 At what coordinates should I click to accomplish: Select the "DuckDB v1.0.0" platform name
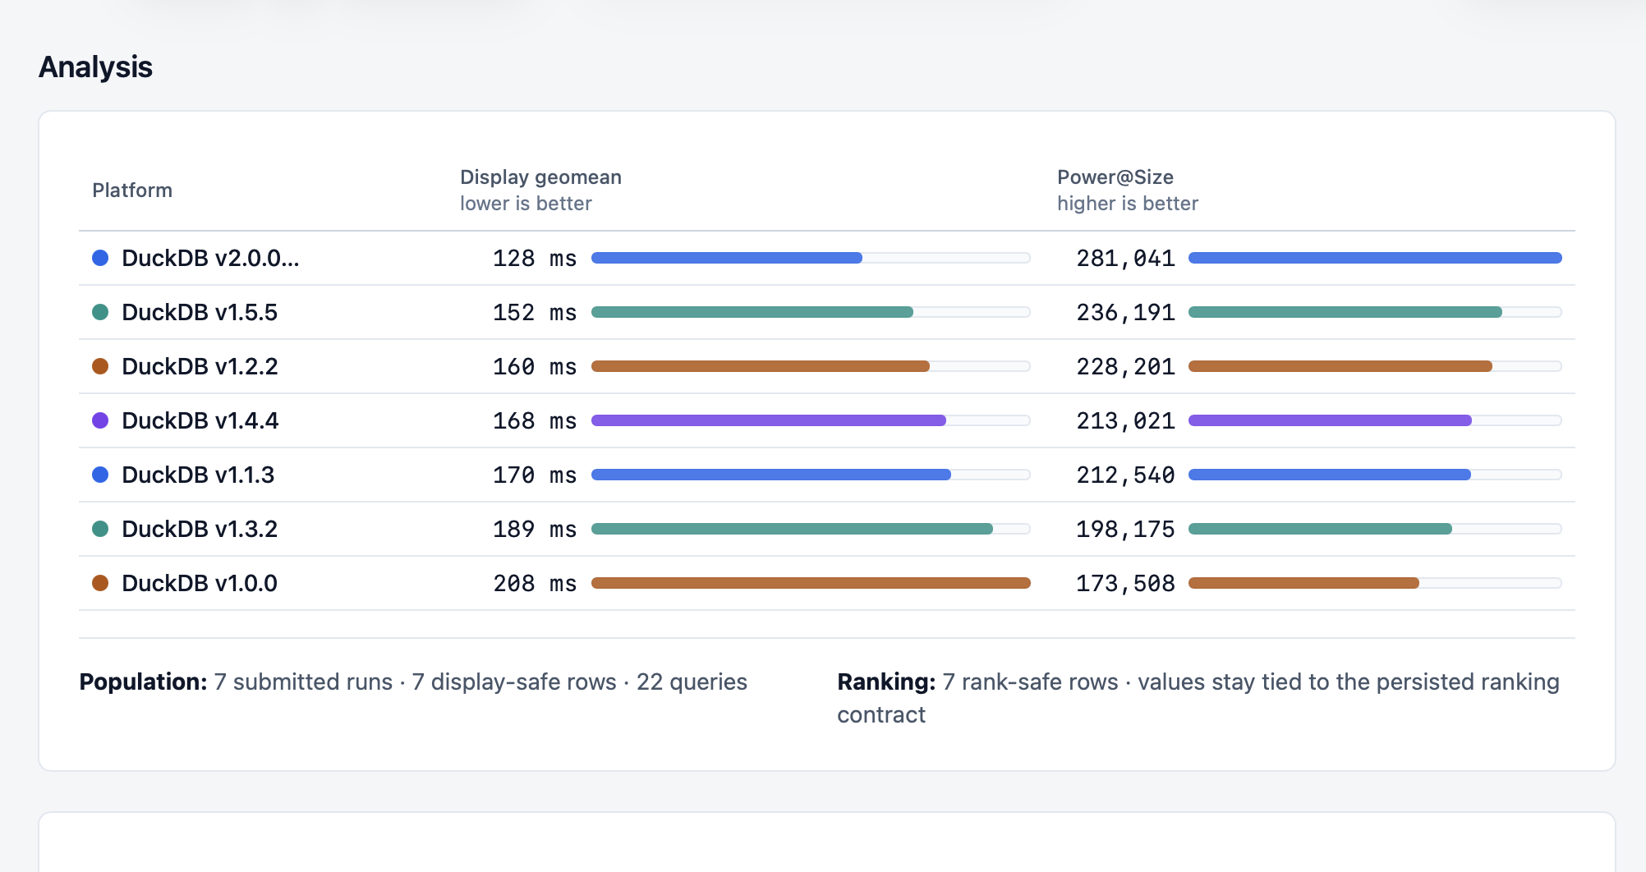click(200, 583)
